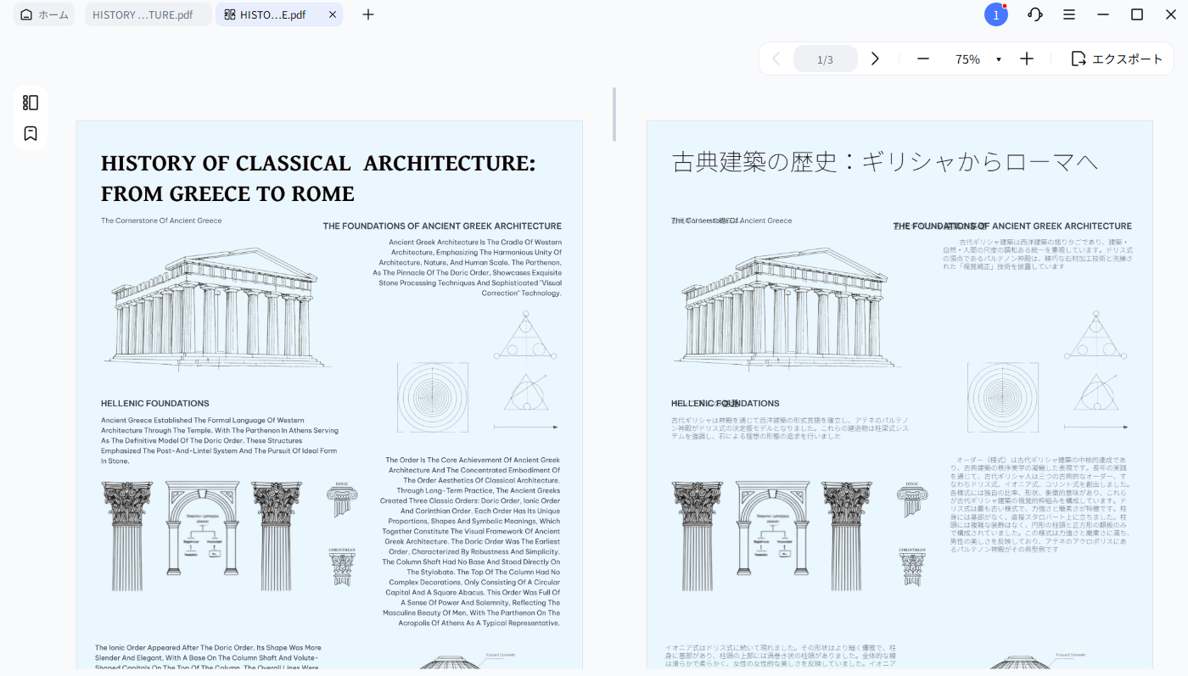Open a new tab with plus button
The width and height of the screenshot is (1188, 676).
click(367, 14)
